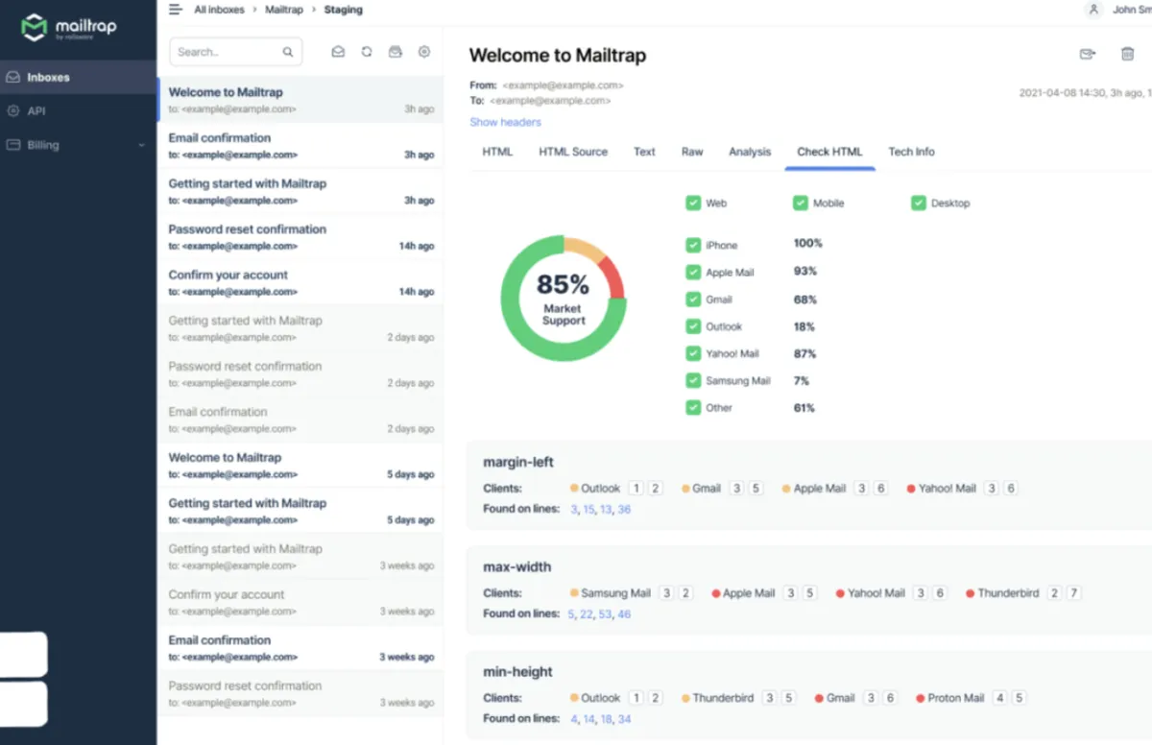The image size is (1152, 745).
Task: Open Email confirmation email from 3h ago
Action: tap(300, 145)
